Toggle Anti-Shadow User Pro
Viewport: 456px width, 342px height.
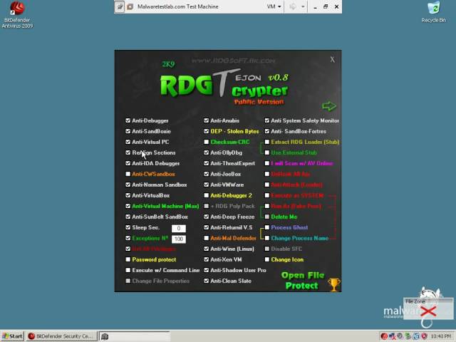[206, 270]
